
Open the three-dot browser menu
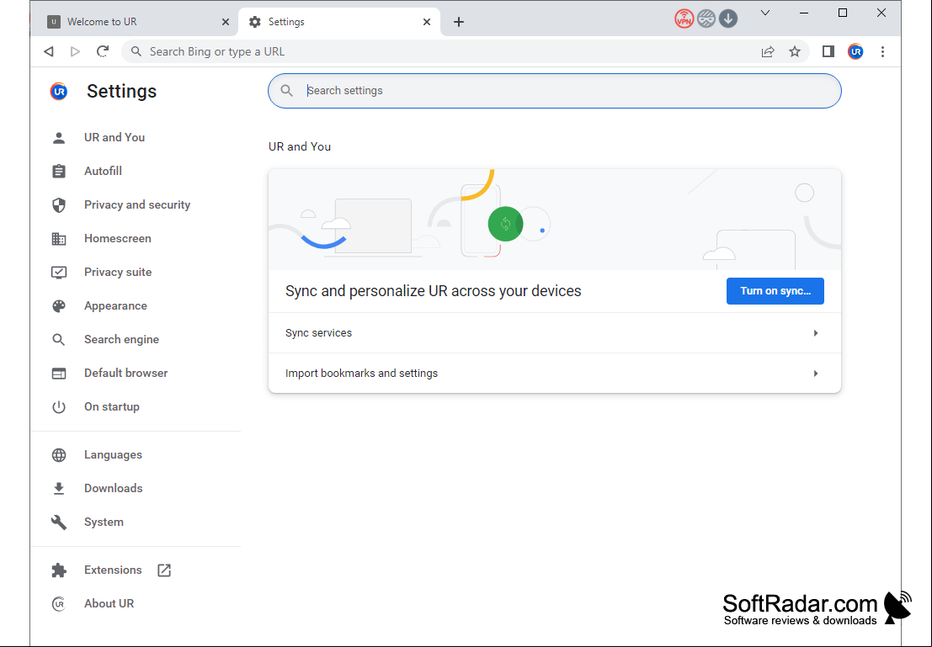(882, 51)
